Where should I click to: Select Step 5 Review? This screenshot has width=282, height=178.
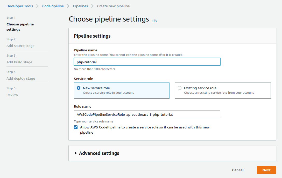[x=12, y=95]
